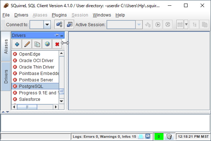
Task: Click the green 0 memory indicator
Action: point(159,137)
